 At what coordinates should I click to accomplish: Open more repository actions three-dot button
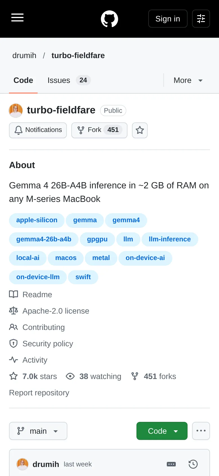click(x=201, y=431)
